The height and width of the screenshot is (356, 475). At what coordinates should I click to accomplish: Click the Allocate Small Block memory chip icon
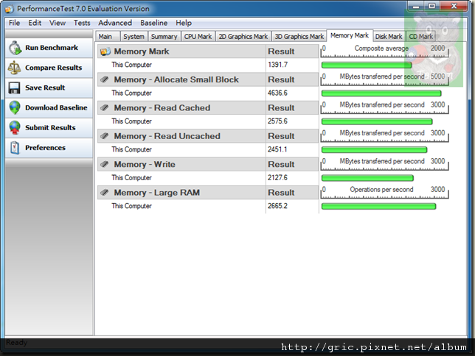click(105, 79)
